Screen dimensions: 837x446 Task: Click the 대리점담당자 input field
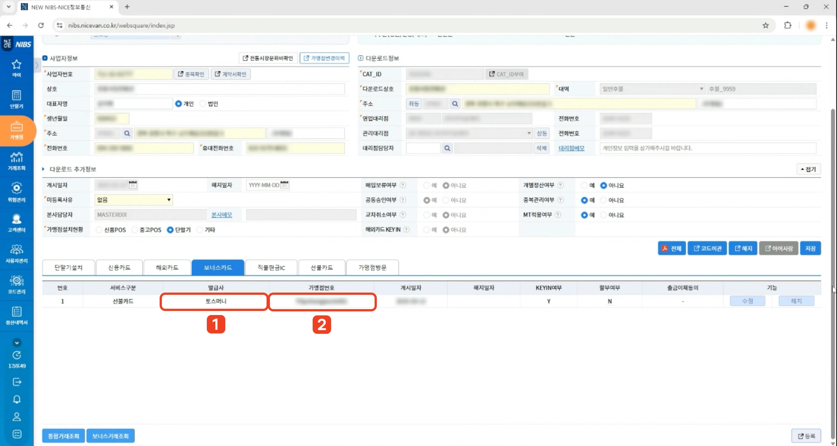[423, 148]
